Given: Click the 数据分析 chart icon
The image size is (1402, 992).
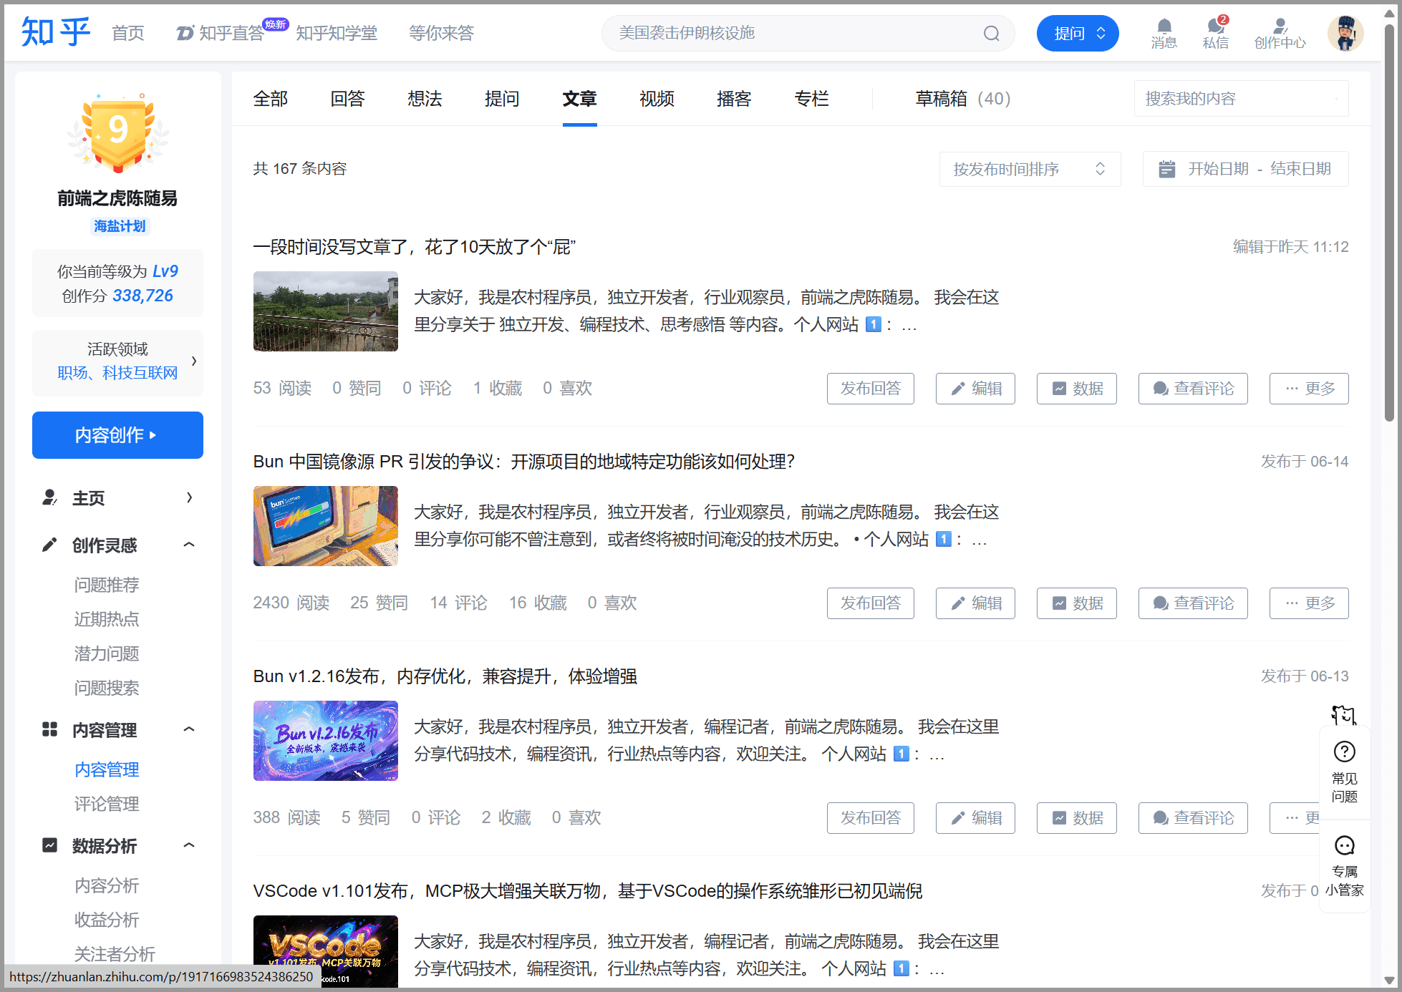Looking at the screenshot, I should [49, 845].
